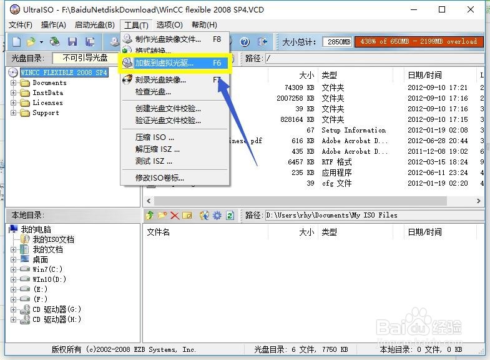Expand the Win7(C:) drive node
This screenshot has height=360, width=490.
click(x=13, y=269)
